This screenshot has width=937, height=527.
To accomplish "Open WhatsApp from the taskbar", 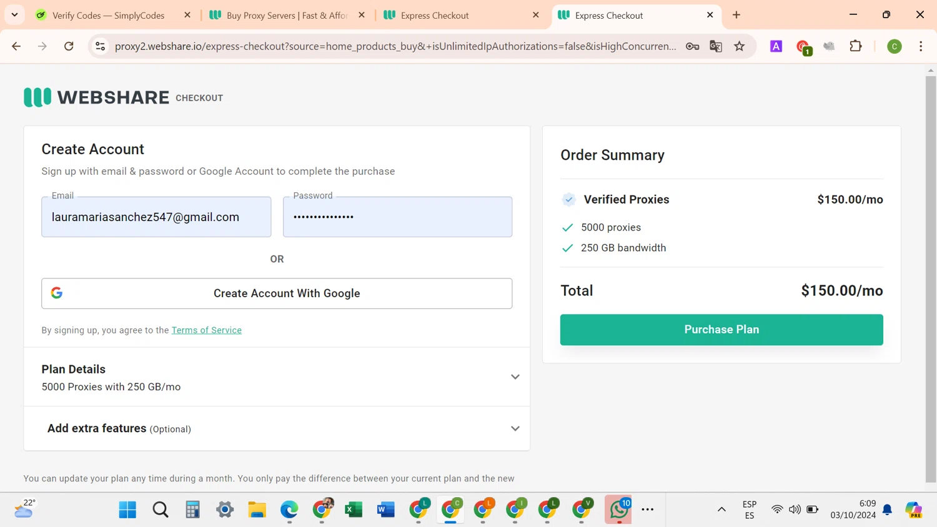I will [618, 510].
